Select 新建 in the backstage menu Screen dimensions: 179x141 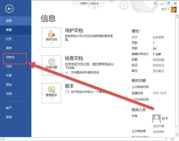tap(16, 30)
